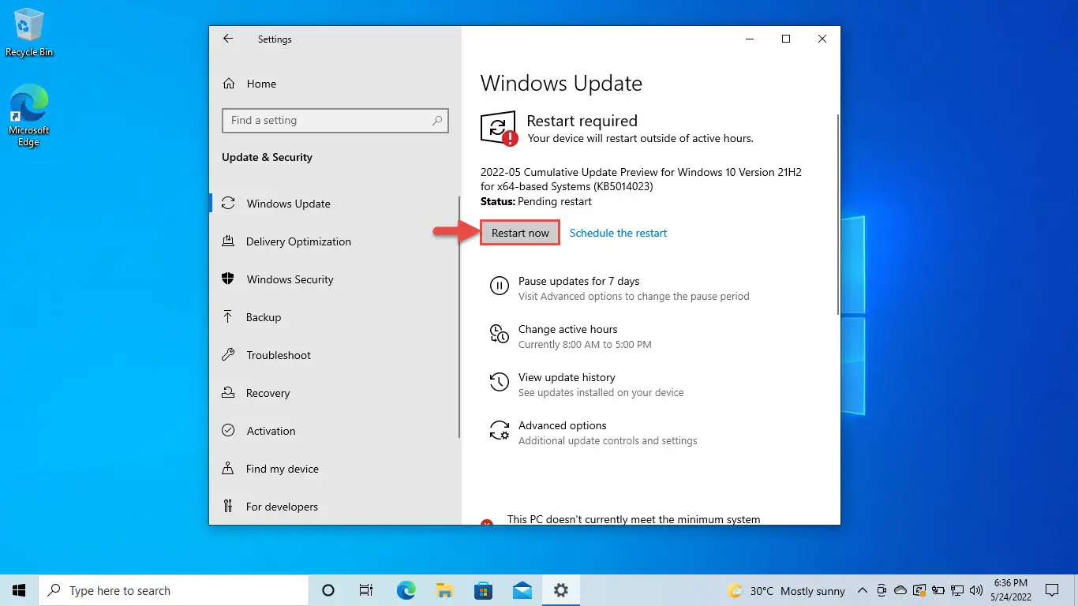This screenshot has height=606, width=1078.
Task: Click the Status: Pending restart text
Action: pos(536,201)
